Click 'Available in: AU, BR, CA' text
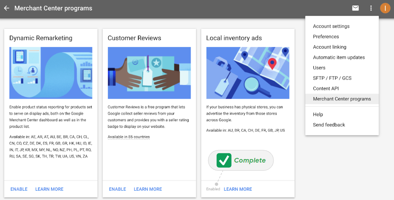 pos(246,130)
